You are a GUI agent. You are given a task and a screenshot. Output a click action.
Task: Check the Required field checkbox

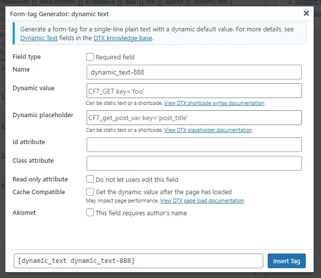point(90,57)
